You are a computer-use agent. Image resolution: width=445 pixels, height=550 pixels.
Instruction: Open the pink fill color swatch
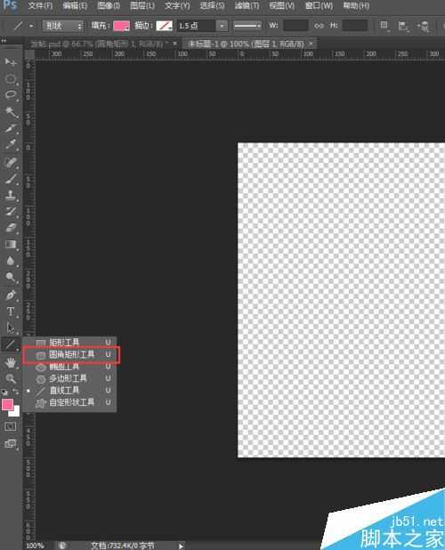click(121, 26)
